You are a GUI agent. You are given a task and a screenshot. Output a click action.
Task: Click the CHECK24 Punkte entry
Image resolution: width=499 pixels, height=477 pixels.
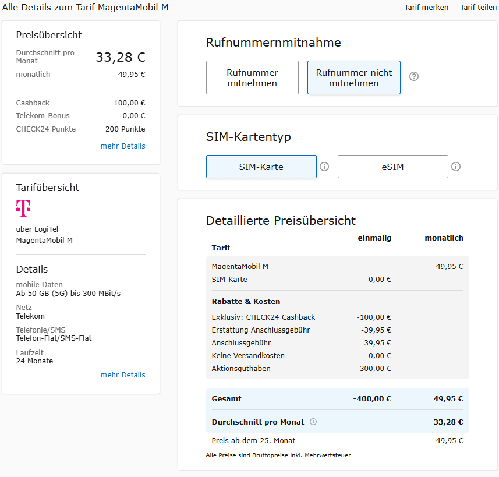point(46,129)
